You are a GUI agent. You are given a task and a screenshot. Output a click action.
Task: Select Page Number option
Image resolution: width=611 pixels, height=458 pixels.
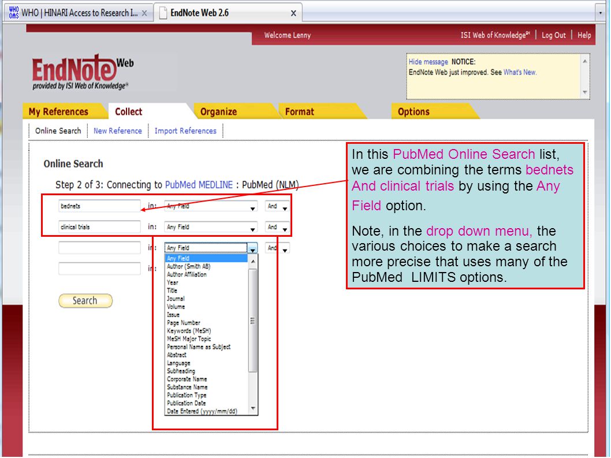pos(207,323)
